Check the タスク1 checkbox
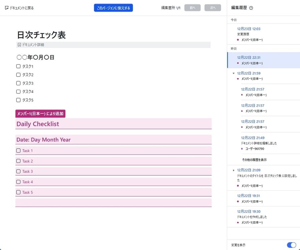The height and width of the screenshot is (250, 300). click(18, 66)
